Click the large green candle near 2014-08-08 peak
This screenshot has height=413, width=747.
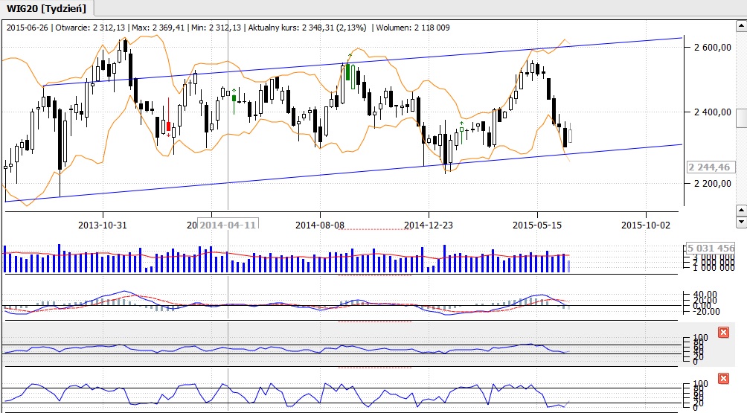coord(347,72)
